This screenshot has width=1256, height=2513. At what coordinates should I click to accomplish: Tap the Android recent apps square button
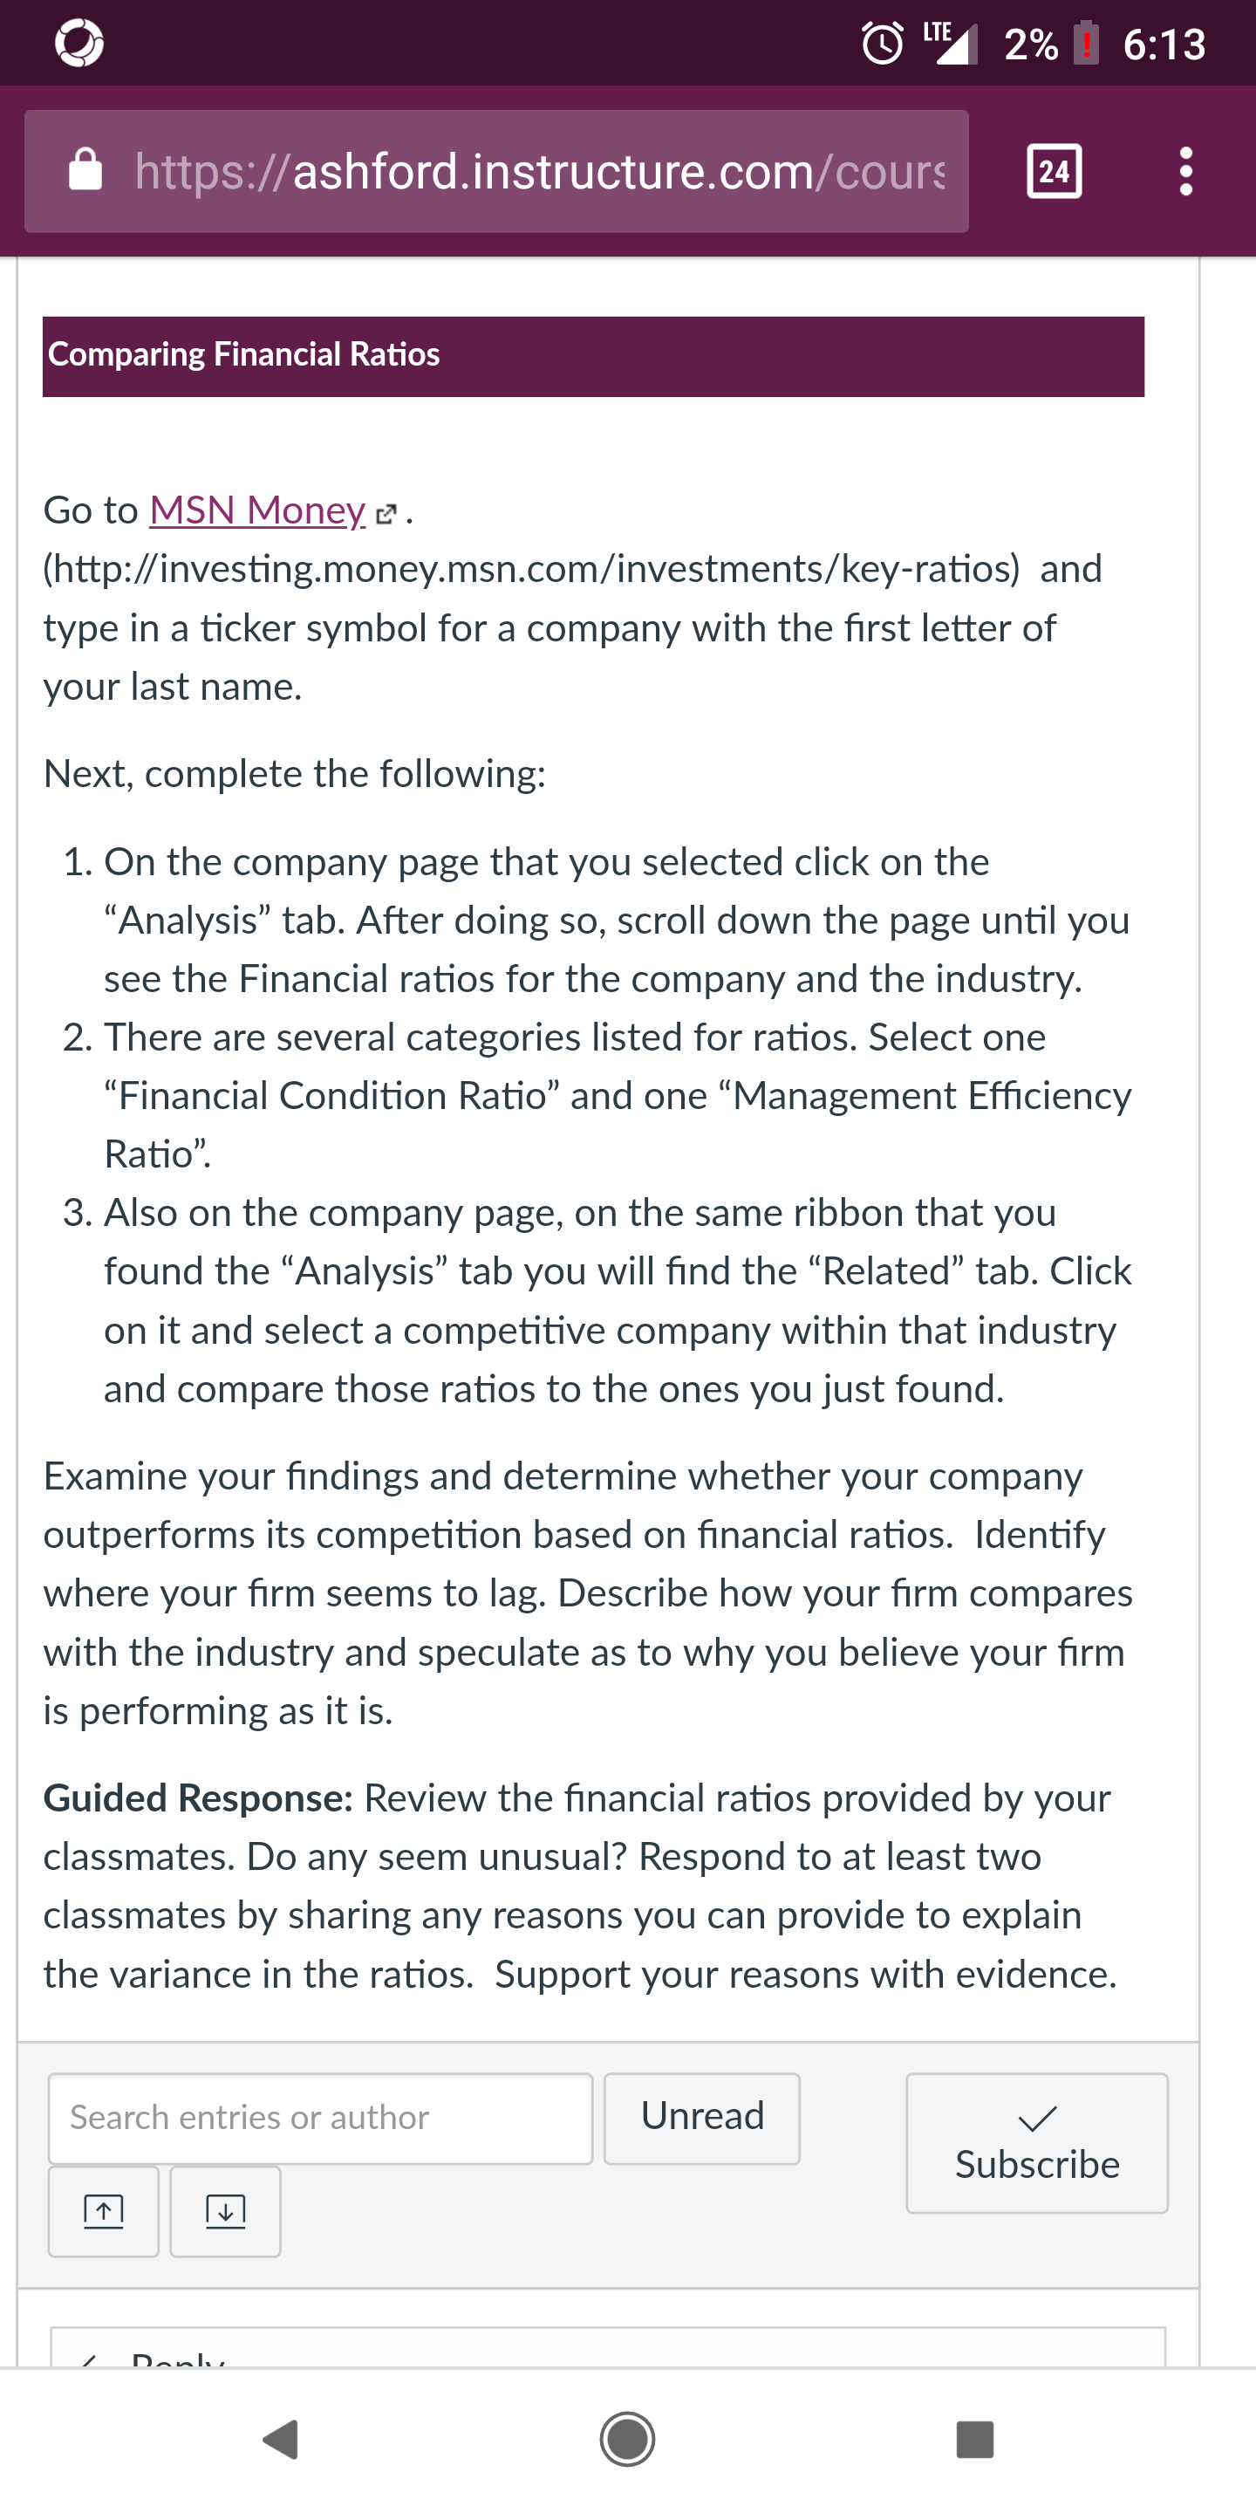click(974, 2439)
